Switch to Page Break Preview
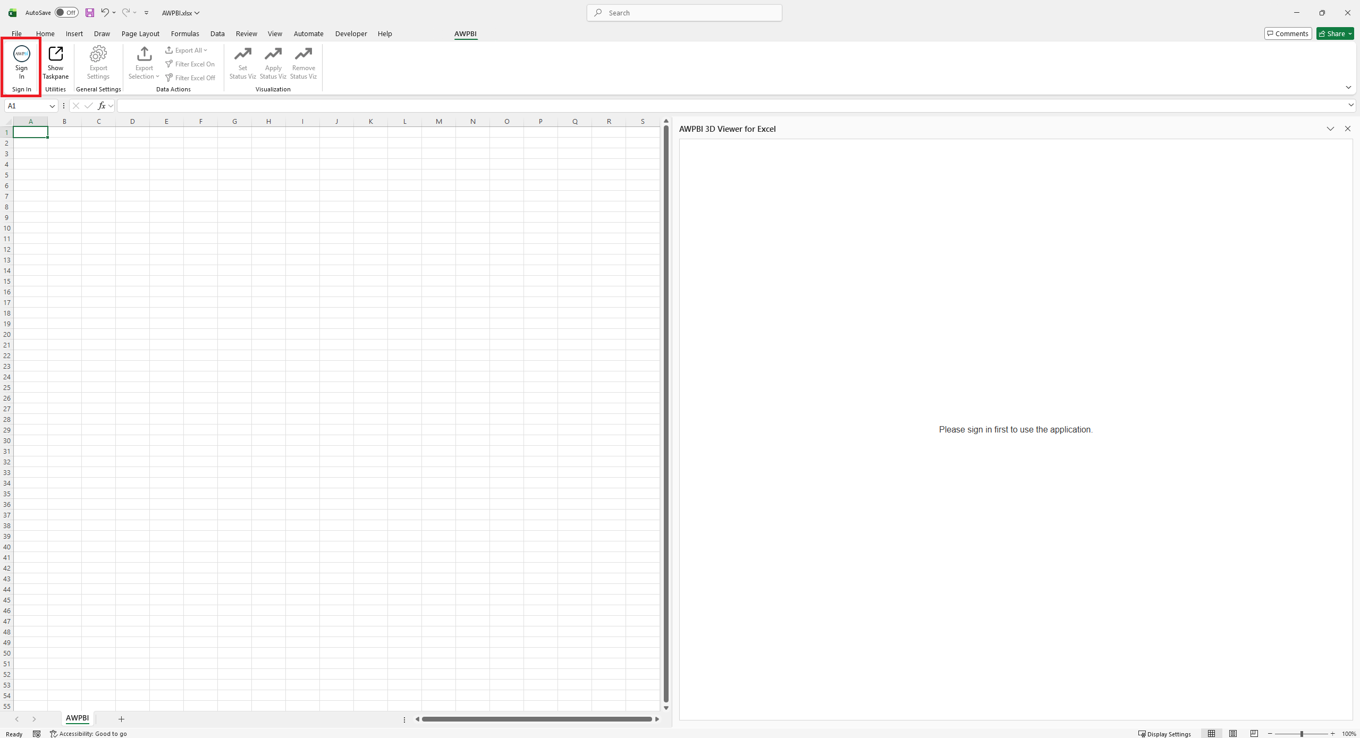The image size is (1360, 738). 1254,734
